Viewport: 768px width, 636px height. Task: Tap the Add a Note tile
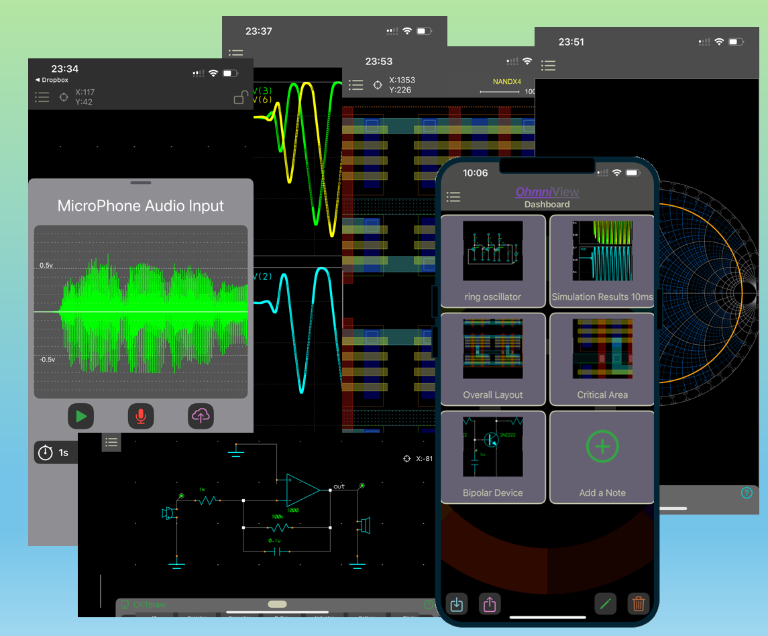coord(602,457)
